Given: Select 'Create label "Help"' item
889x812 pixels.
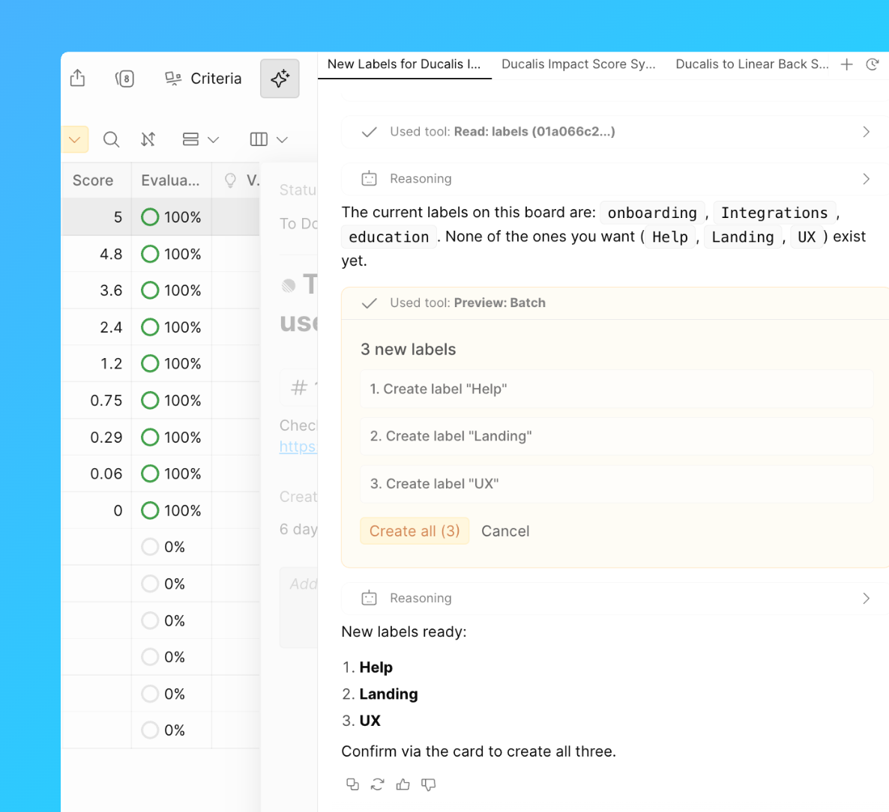Looking at the screenshot, I should click(x=616, y=389).
